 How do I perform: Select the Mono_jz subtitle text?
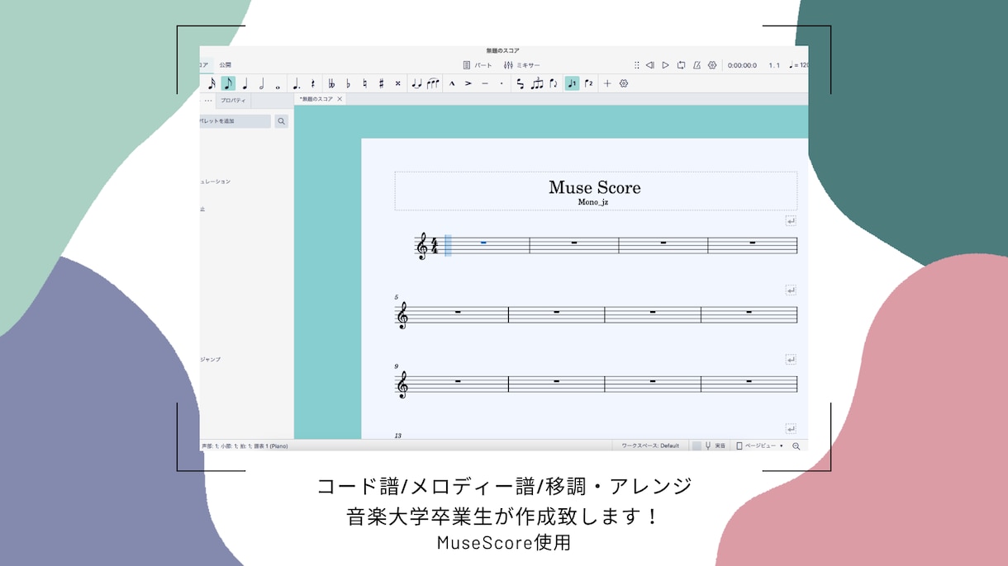593,202
